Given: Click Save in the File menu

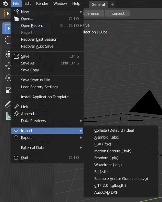Looking at the screenshot, I should (x=47, y=56).
